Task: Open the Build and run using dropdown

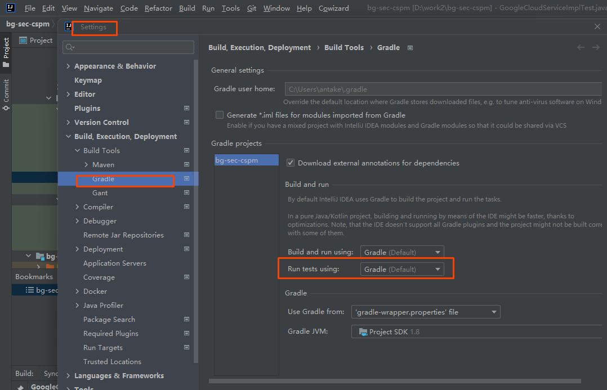Action: (402, 252)
